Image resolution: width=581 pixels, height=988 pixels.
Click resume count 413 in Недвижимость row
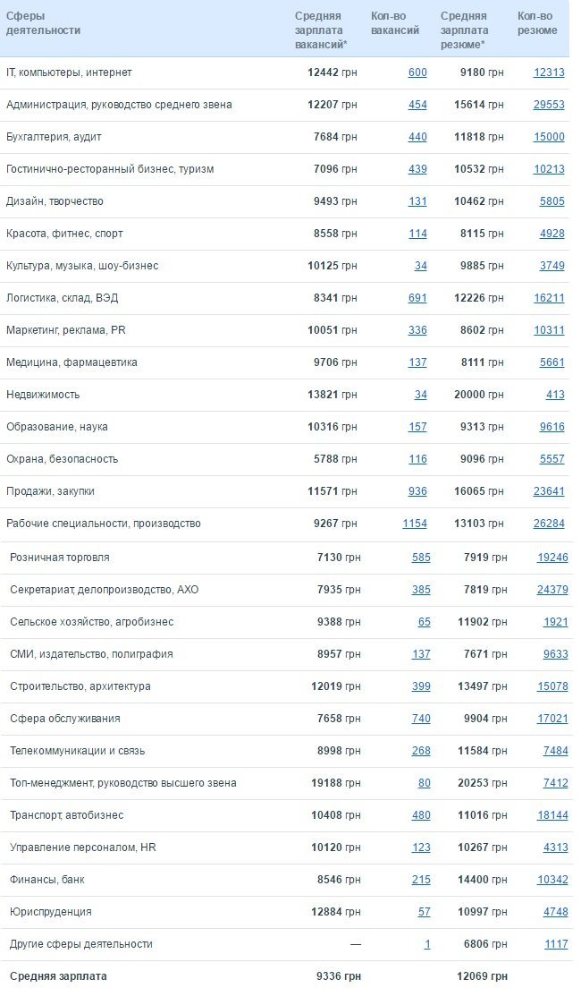click(555, 395)
